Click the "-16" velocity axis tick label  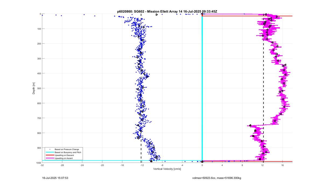tap(122, 165)
